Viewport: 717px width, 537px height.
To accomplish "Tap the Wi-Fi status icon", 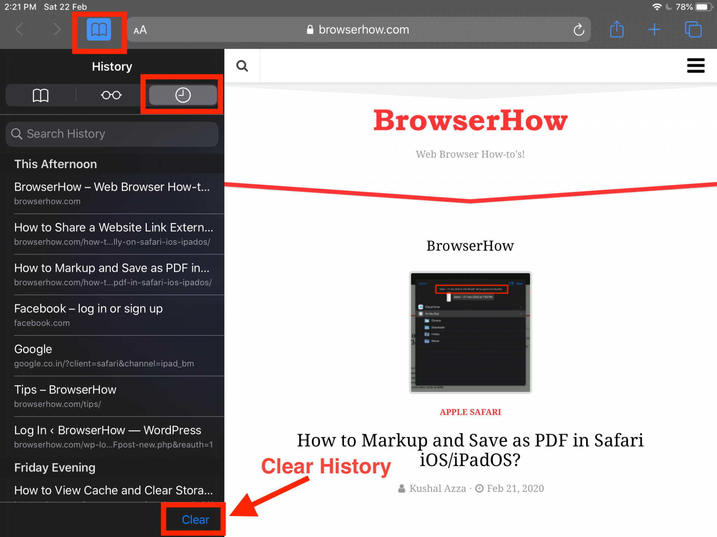I will [x=657, y=7].
